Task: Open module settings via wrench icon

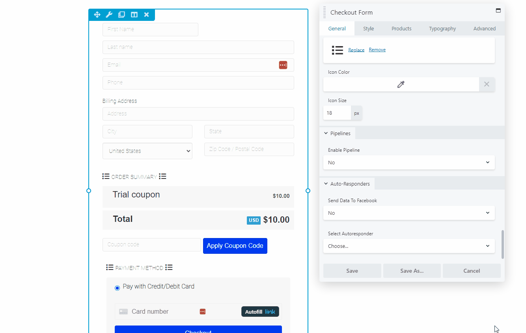Action: tap(109, 15)
